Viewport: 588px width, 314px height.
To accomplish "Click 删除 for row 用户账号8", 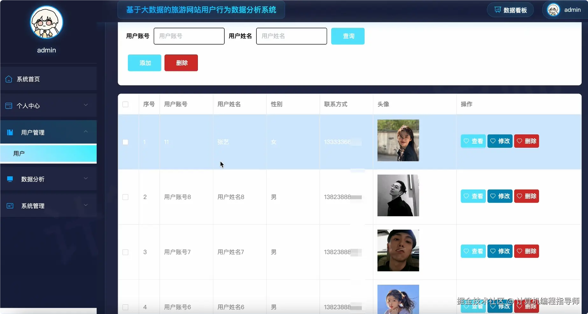I will point(527,196).
